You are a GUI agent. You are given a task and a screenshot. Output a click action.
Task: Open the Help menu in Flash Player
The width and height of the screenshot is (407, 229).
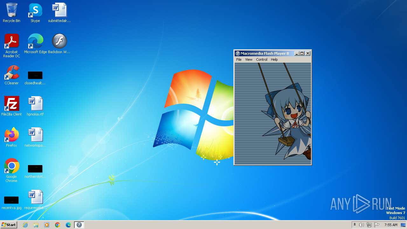pyautogui.click(x=274, y=59)
